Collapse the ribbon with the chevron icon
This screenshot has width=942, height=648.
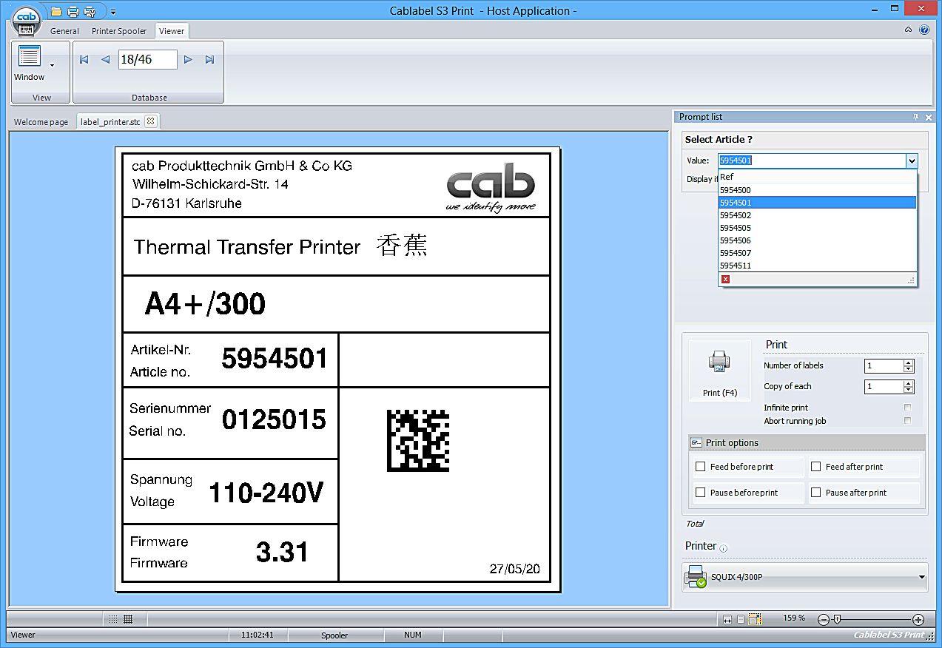(908, 30)
